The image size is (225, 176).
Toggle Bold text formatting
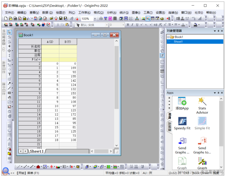pyautogui.click(x=128, y=25)
